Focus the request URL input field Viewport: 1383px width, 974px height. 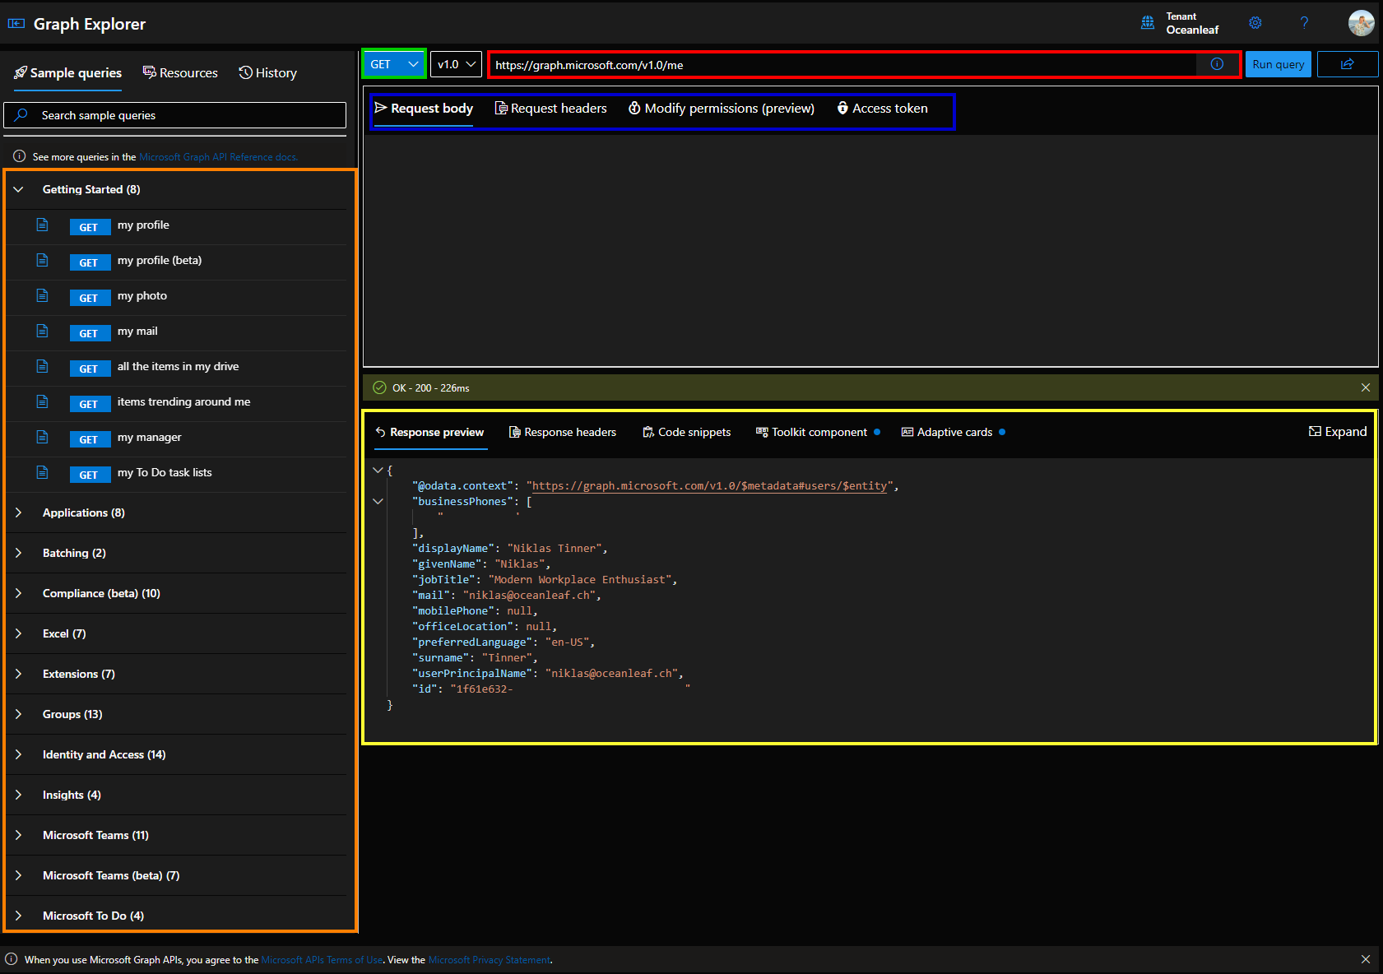tap(844, 65)
